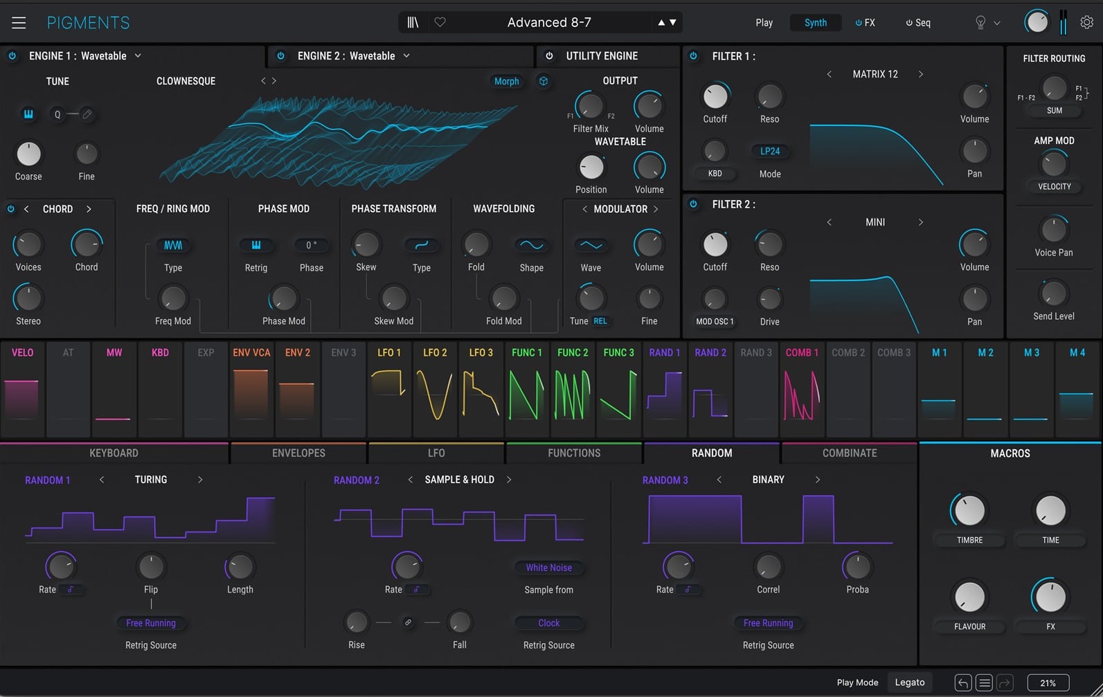Open Filter 1 LP24 mode dropdown
Image resolution: width=1103 pixels, height=697 pixels.
tap(770, 151)
